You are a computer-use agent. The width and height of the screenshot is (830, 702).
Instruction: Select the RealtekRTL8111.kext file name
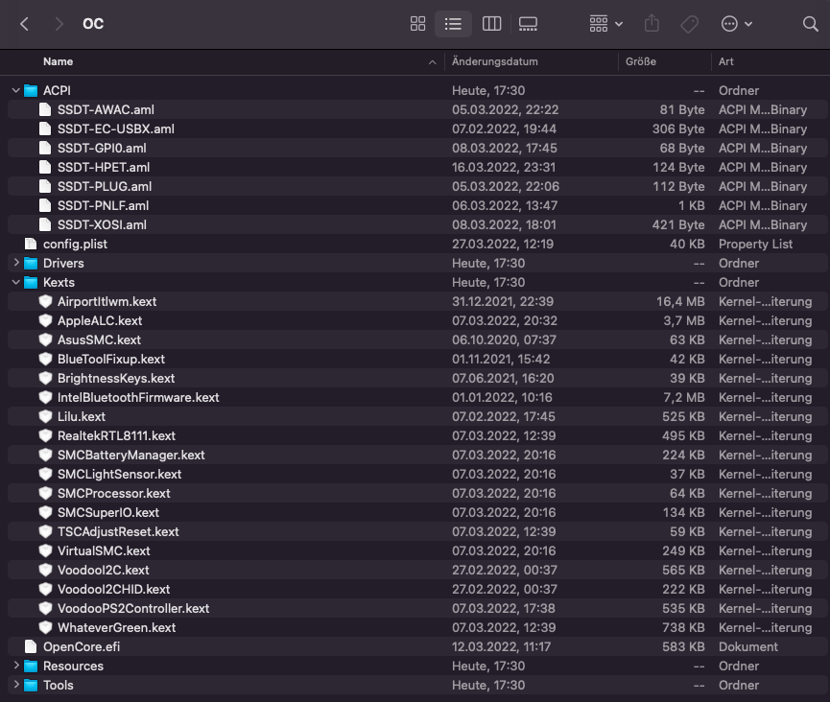click(116, 436)
